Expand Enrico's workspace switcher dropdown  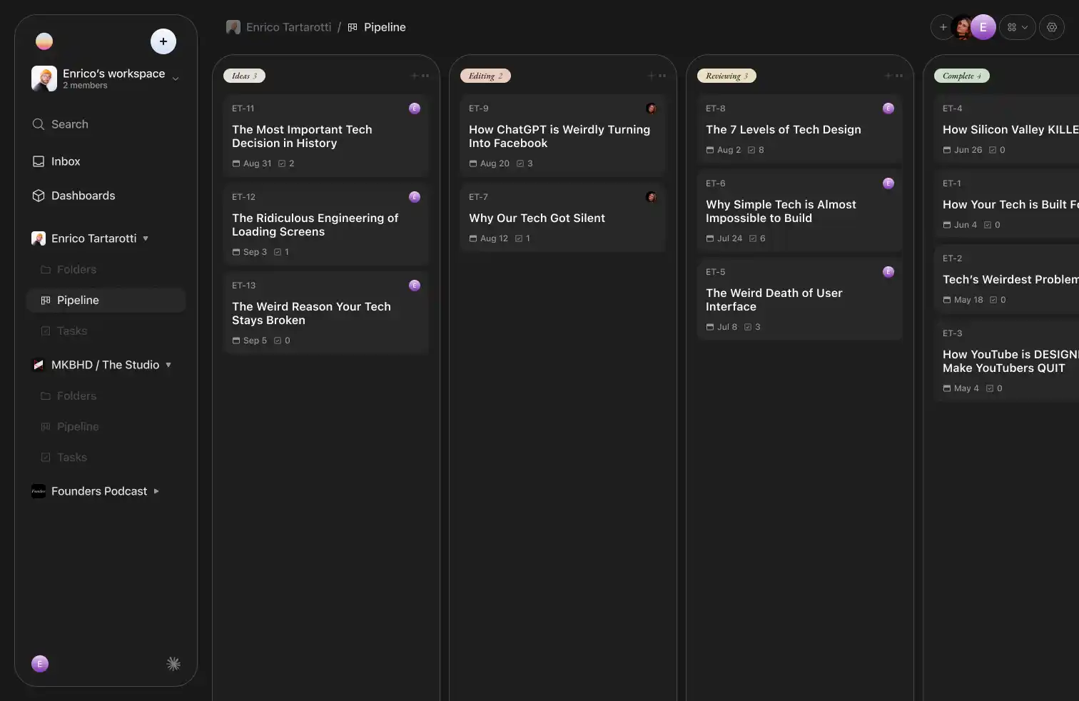(x=176, y=79)
